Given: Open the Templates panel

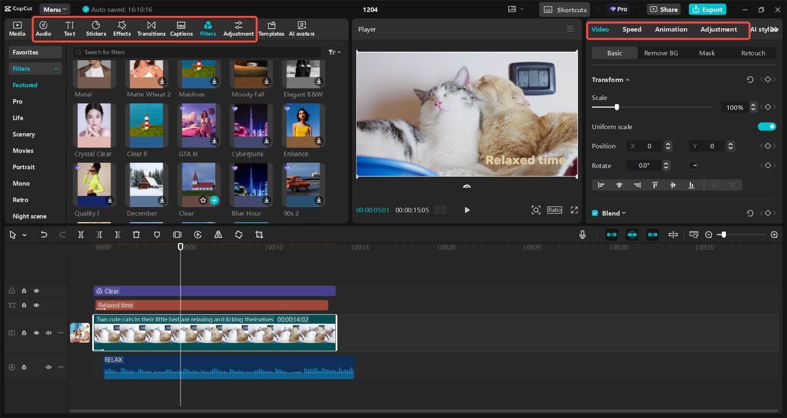Looking at the screenshot, I should tap(271, 29).
